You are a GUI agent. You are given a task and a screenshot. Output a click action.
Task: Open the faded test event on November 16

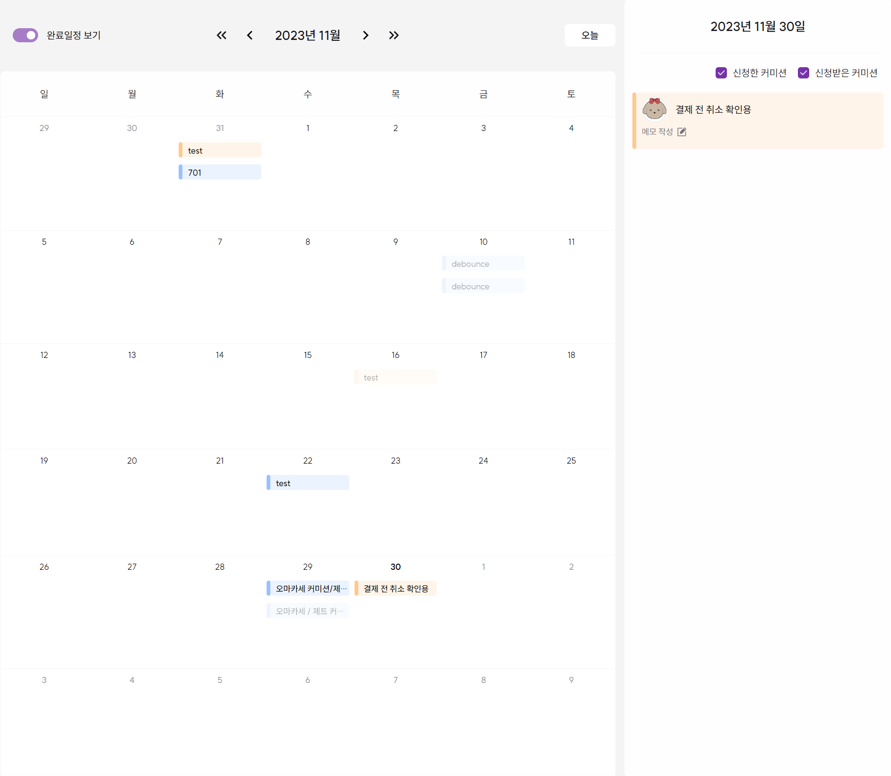pos(395,377)
